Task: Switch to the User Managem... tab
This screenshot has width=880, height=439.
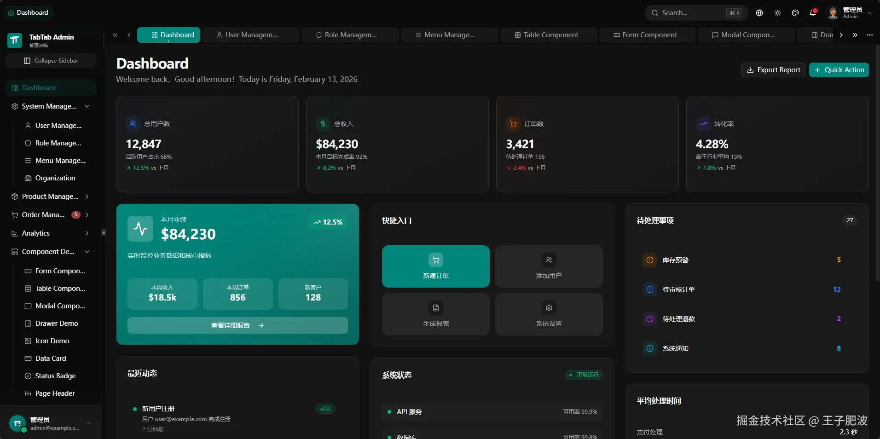Action: click(251, 35)
